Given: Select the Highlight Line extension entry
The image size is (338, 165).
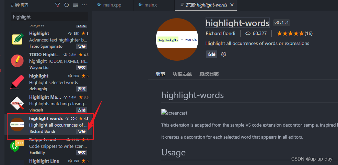Looking at the screenshot, I should click(48, 162).
